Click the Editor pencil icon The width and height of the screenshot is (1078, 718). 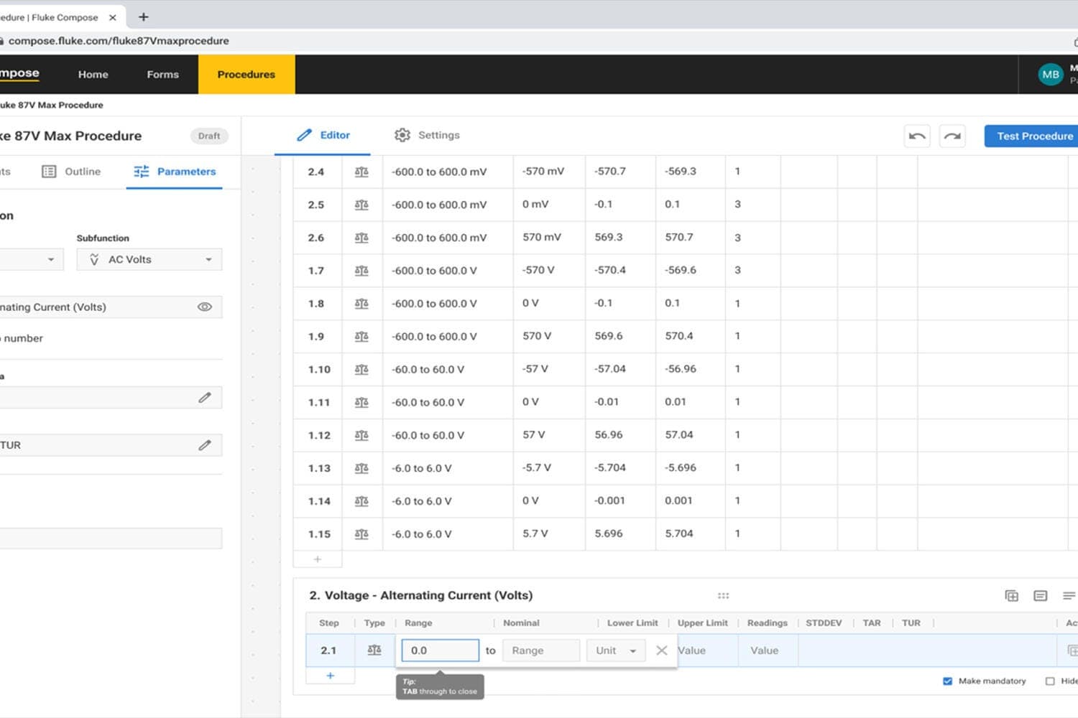click(304, 135)
